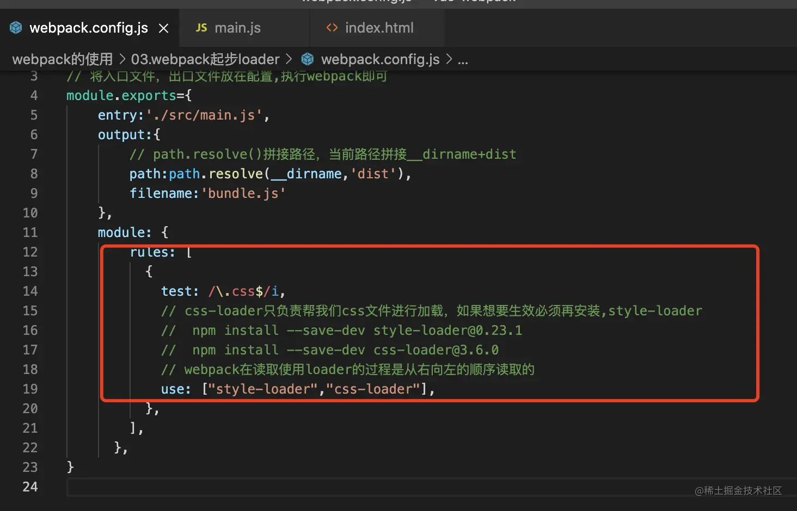This screenshot has height=511, width=797.
Task: Click the './src/main.js' string value
Action: pyautogui.click(x=204, y=115)
